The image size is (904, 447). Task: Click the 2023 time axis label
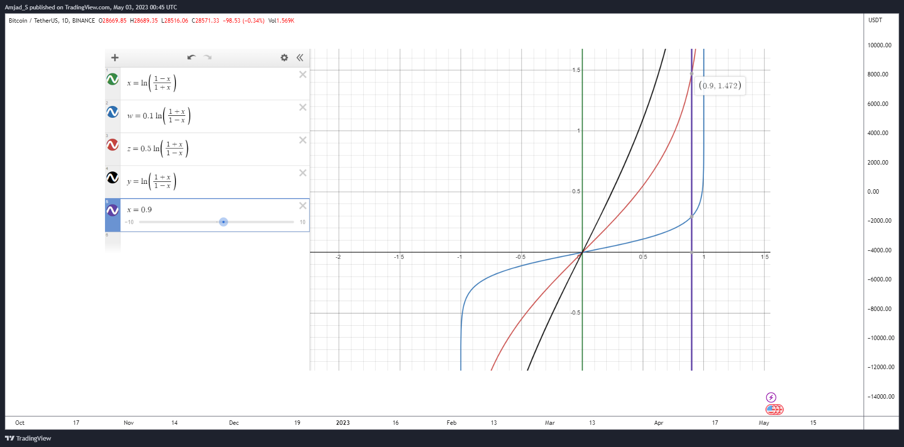pyautogui.click(x=343, y=423)
